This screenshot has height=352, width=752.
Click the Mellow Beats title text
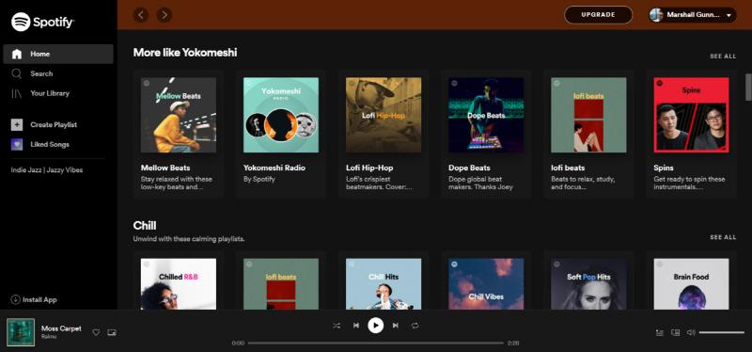pos(165,168)
